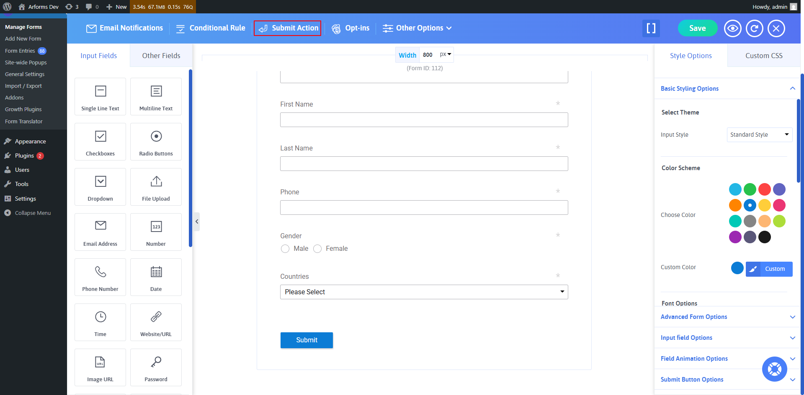Collapse the WordPress admin menu
Screen dimensions: 804x395
click(x=28, y=213)
